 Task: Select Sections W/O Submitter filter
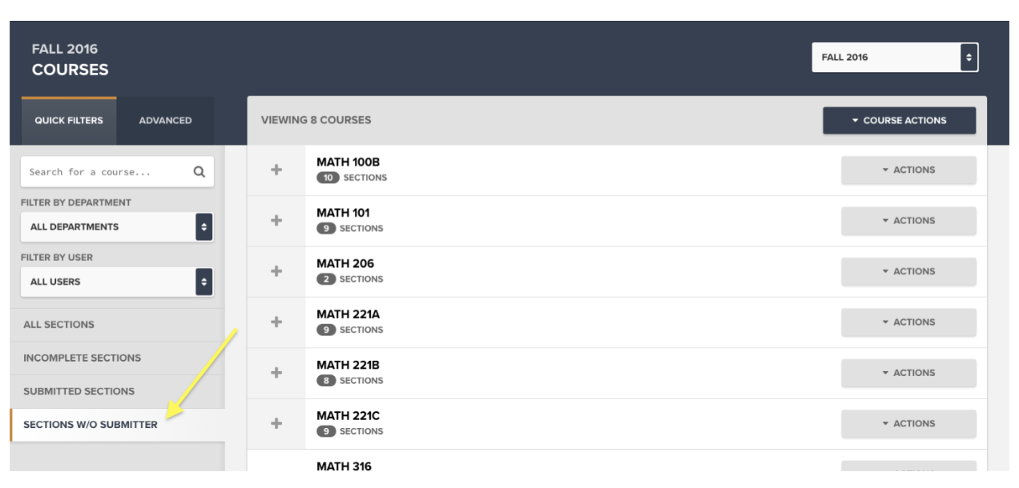coord(117,425)
